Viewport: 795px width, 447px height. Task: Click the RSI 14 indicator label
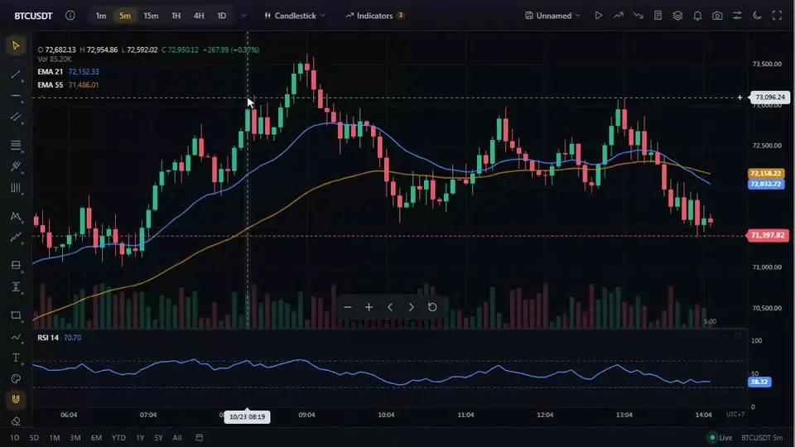(48, 338)
